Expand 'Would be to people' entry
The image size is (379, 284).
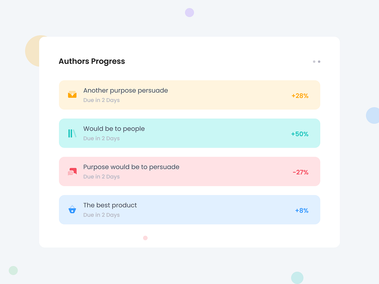(189, 133)
